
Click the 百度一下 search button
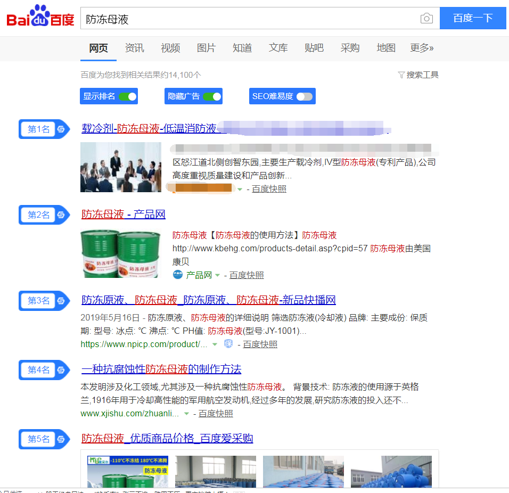473,18
